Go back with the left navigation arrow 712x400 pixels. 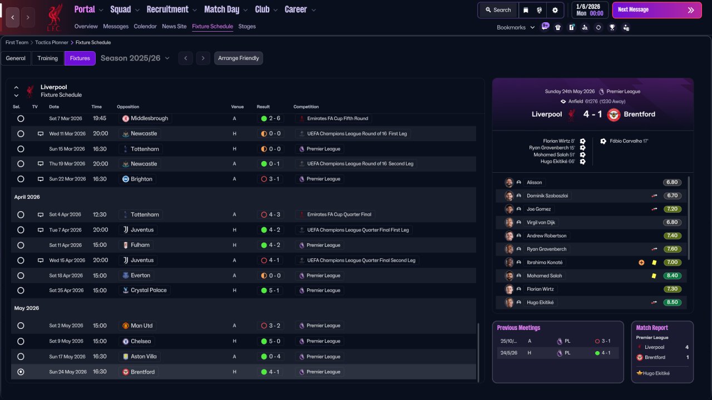click(13, 17)
